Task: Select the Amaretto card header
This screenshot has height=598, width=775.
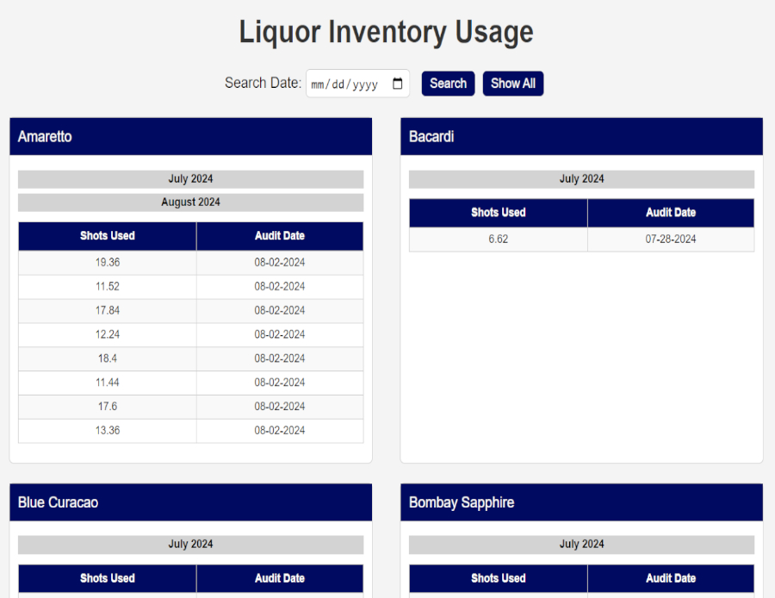Action: (x=190, y=137)
